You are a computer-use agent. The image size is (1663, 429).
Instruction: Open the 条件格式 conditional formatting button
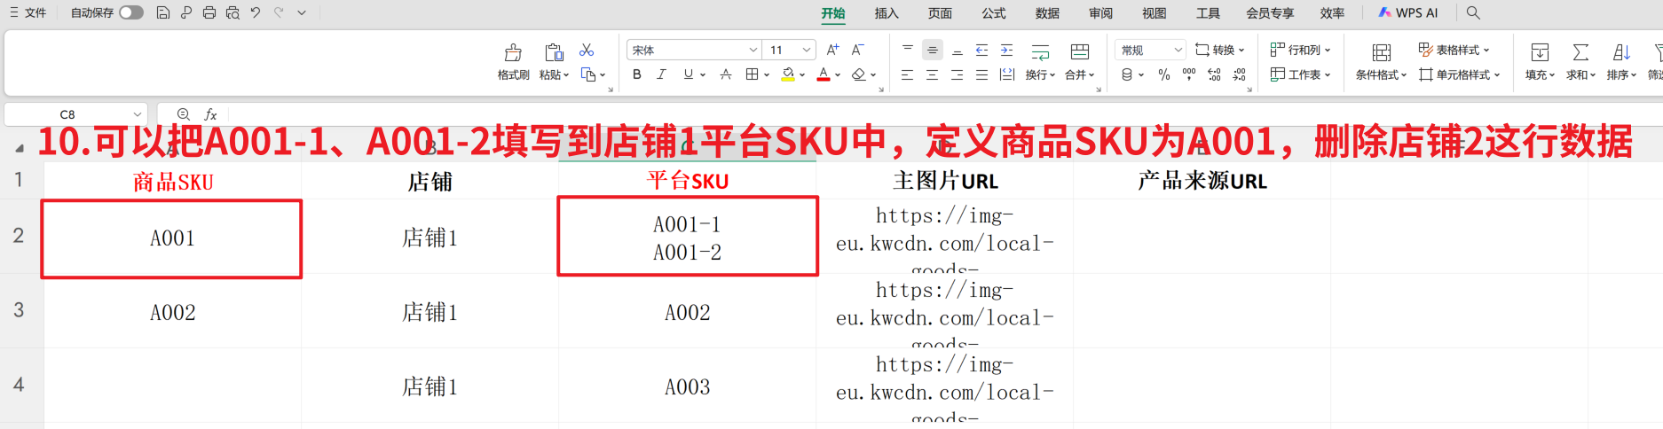pyautogui.click(x=1381, y=61)
